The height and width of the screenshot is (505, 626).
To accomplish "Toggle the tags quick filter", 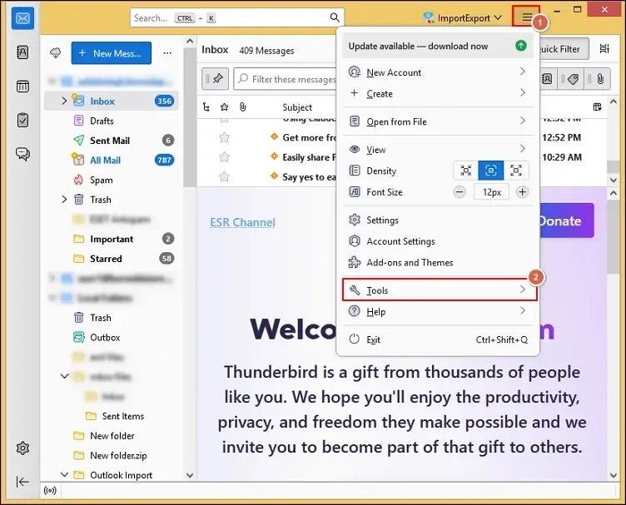I will click(570, 79).
